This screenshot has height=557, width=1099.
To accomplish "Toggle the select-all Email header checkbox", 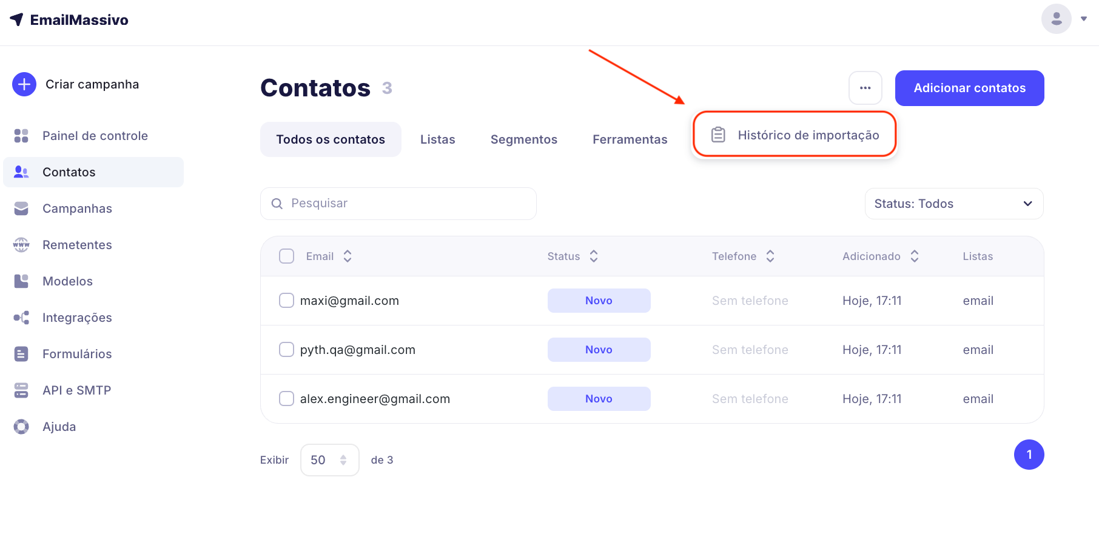I will 286,256.
